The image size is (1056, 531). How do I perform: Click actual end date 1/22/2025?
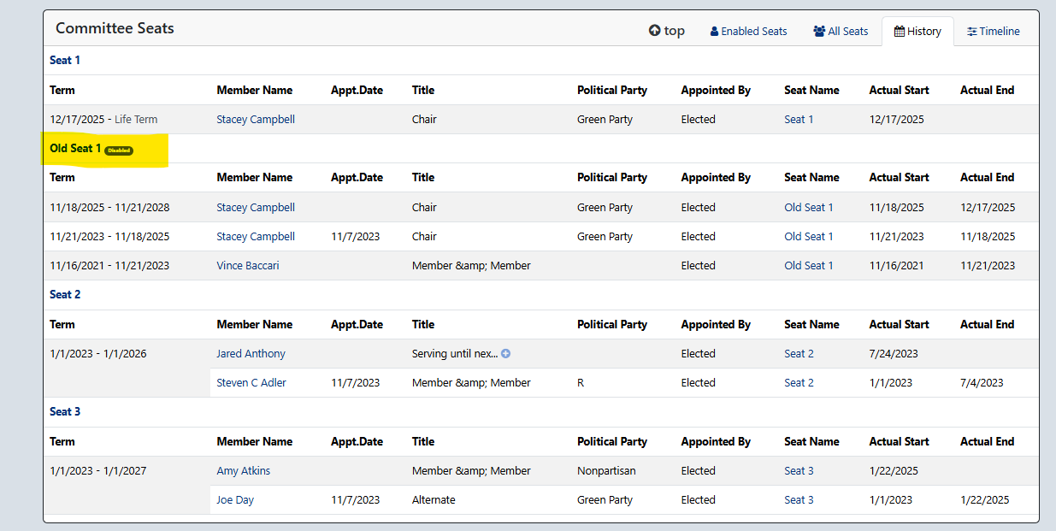[x=985, y=500]
